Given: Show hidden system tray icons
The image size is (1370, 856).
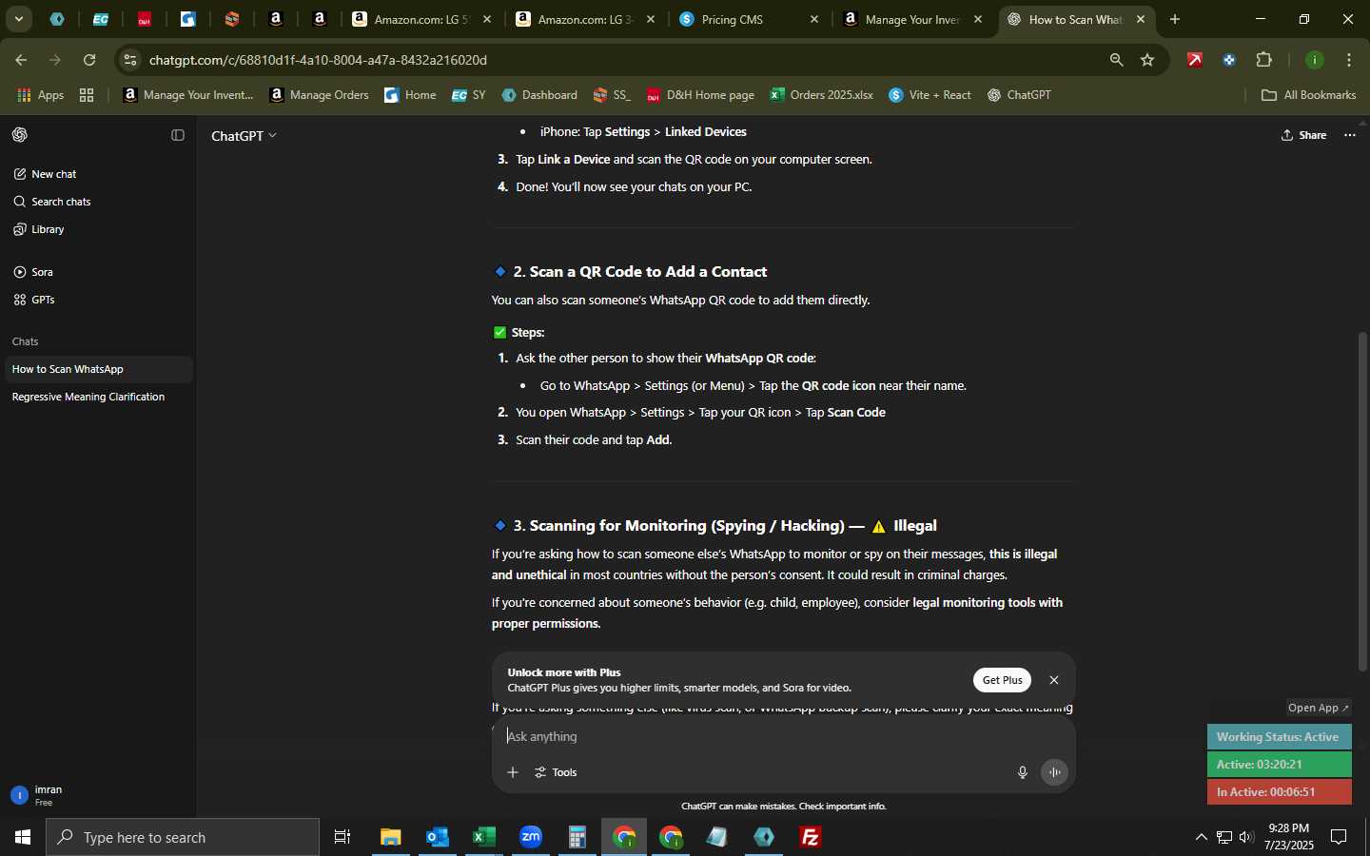Looking at the screenshot, I should tap(1201, 838).
